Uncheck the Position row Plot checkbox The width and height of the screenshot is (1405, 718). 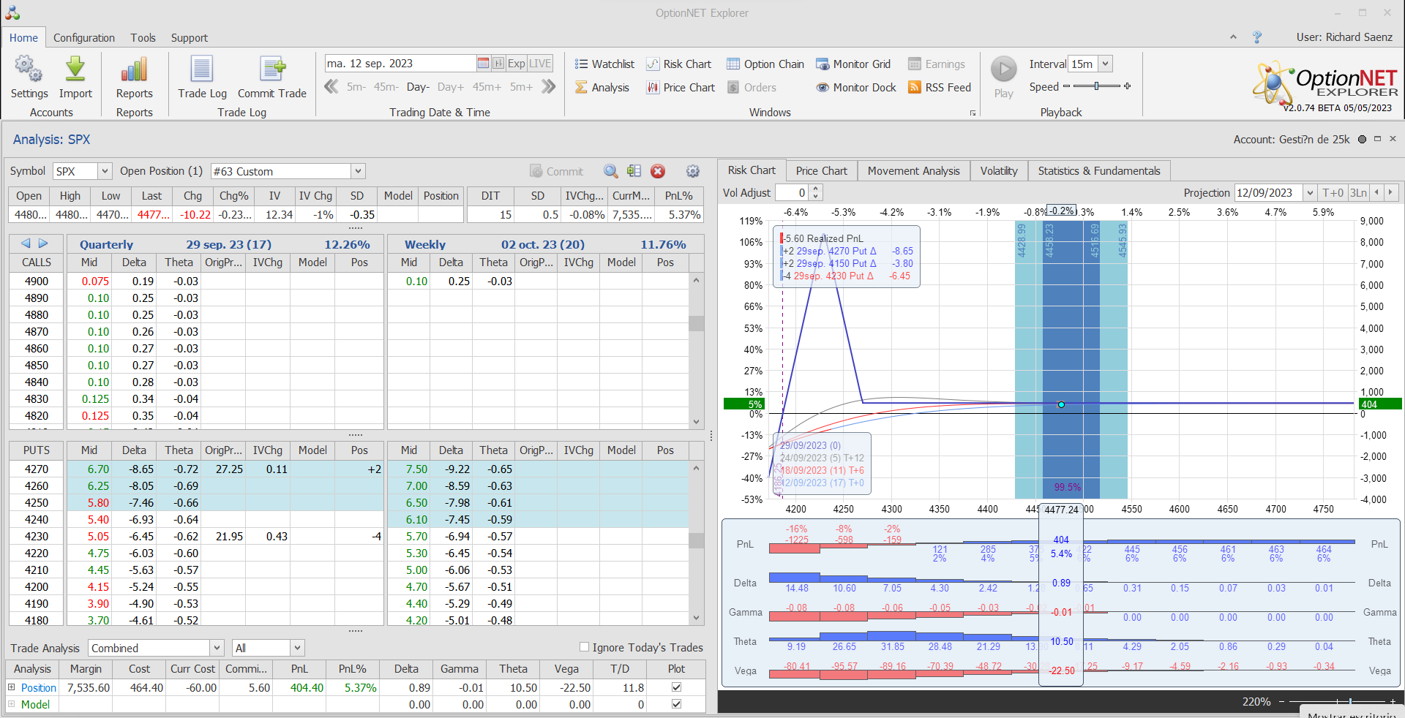point(676,687)
